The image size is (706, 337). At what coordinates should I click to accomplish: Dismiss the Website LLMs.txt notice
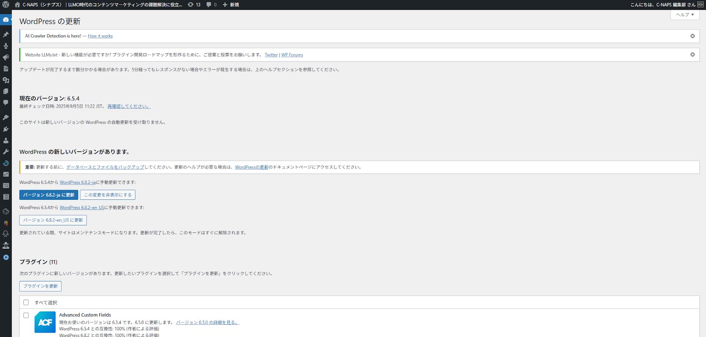tap(692, 55)
